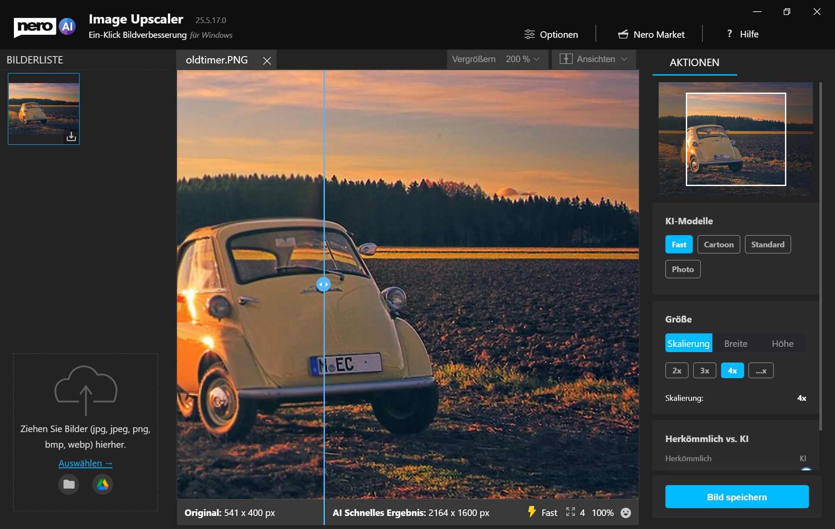Click the Actions panel vertical scrollbar
Viewport: 835px width, 529px height.
point(820,256)
